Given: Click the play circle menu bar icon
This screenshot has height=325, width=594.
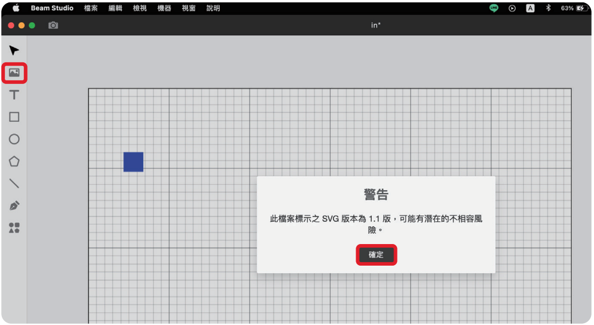Looking at the screenshot, I should tap(512, 8).
